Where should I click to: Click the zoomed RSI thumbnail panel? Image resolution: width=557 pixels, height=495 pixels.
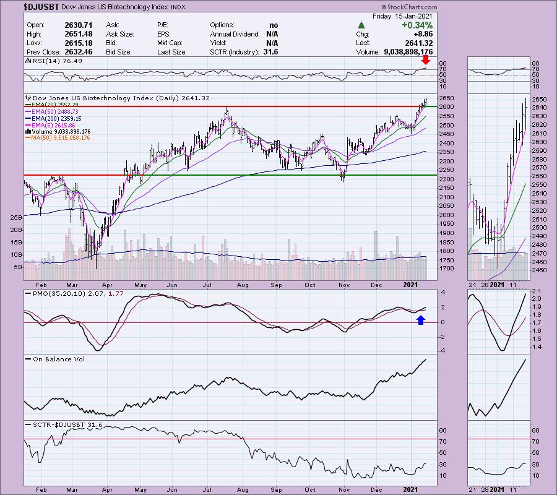[x=499, y=74]
